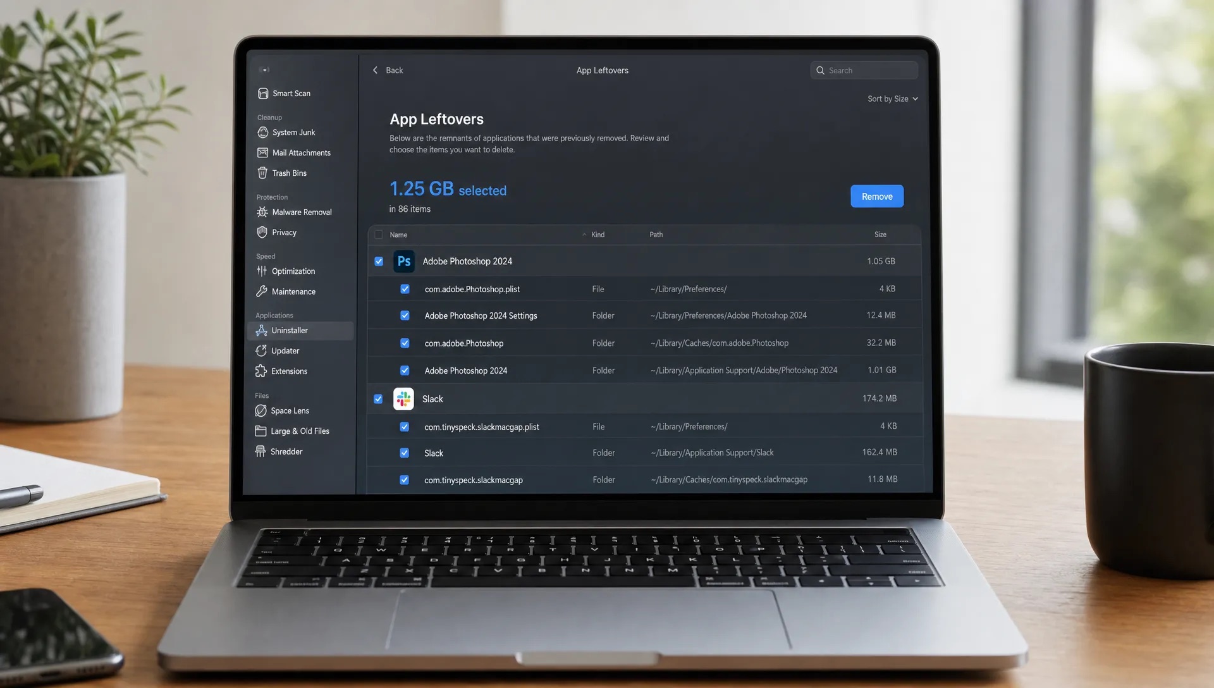Click the sidebar toggle icon at top
The image size is (1214, 688).
[x=265, y=70]
